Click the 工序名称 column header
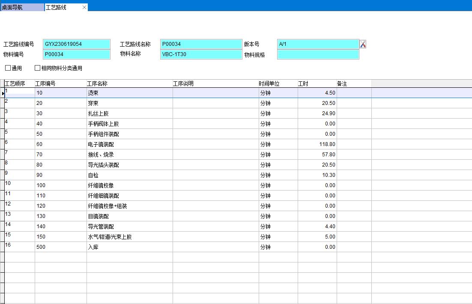 [129, 83]
